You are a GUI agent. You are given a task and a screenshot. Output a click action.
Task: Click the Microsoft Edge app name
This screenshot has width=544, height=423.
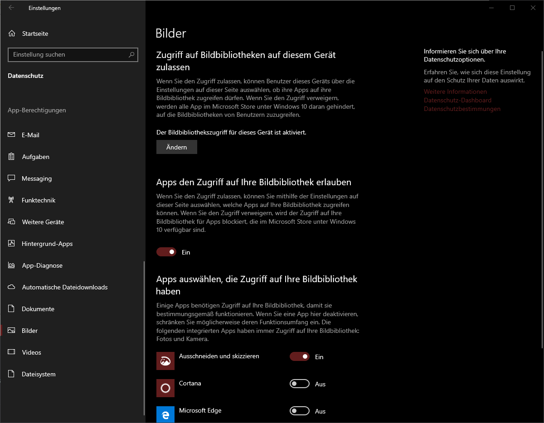tap(200, 410)
